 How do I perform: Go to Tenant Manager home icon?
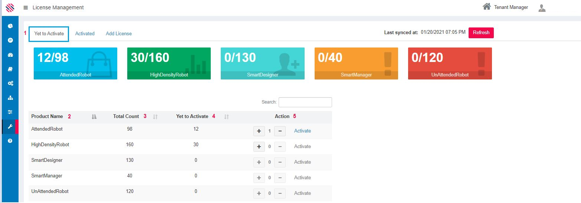pyautogui.click(x=486, y=7)
